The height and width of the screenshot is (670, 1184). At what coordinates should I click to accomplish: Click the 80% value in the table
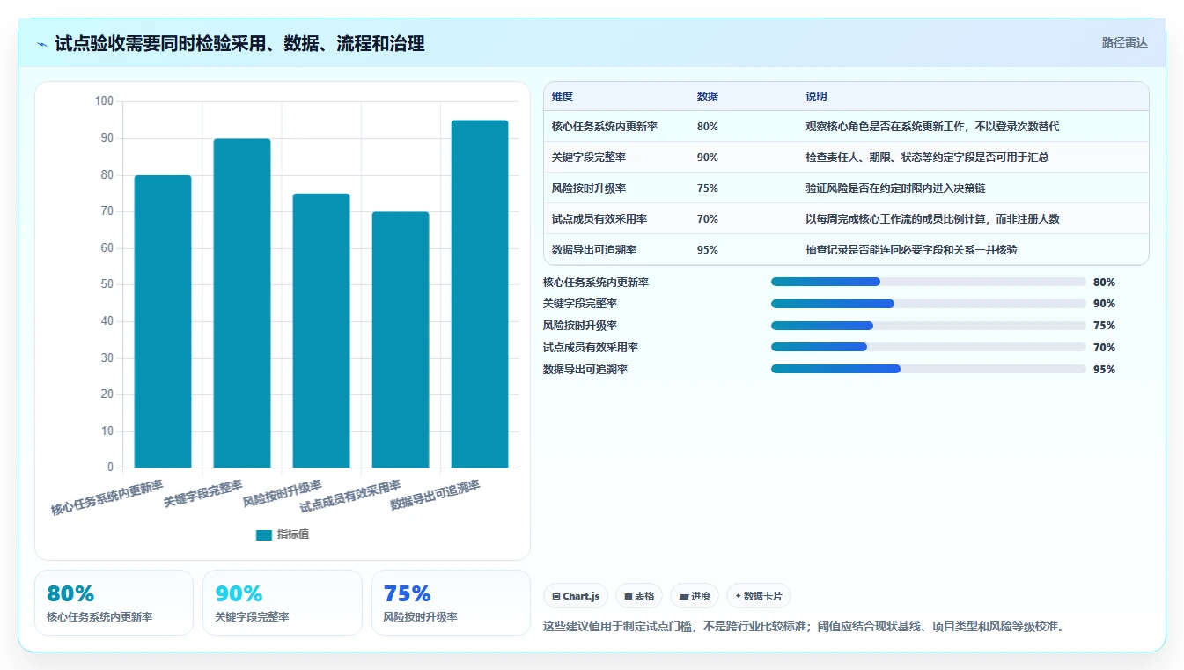click(707, 127)
